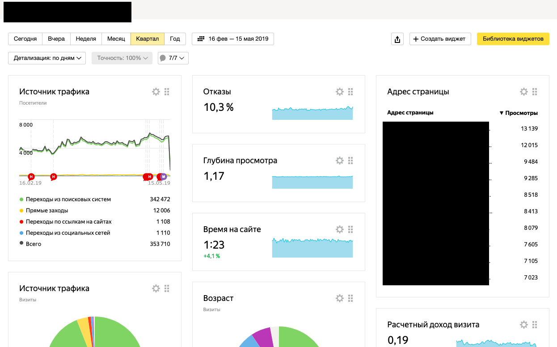
Task: Open settings gear of Отказы widget
Action: (340, 92)
